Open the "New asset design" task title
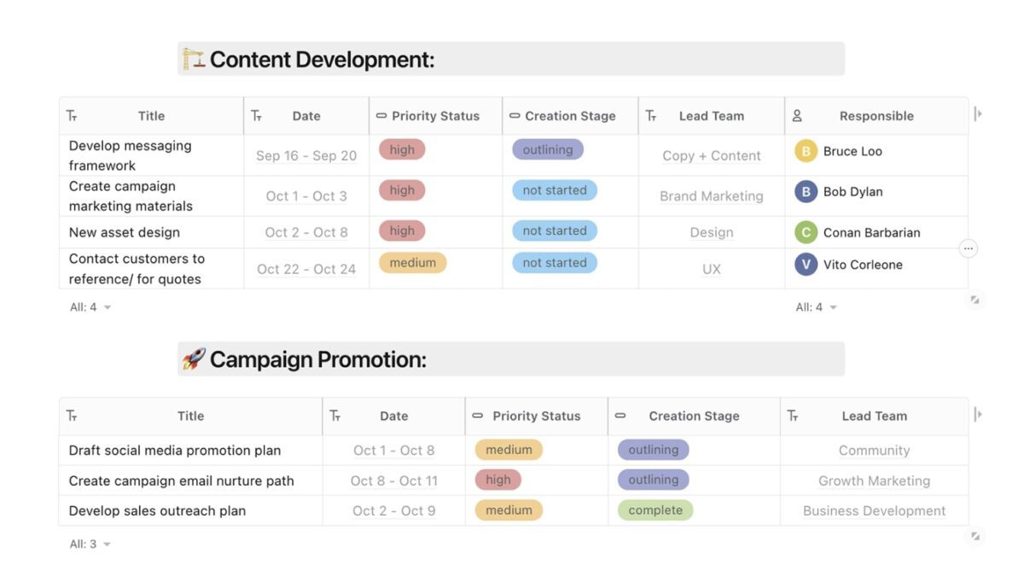1024x576 pixels. (125, 232)
